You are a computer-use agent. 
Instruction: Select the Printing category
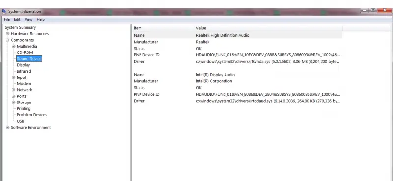(24, 109)
